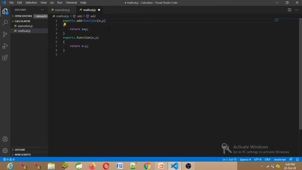Switch to the execution.js editor tab
The width and height of the screenshot is (302, 170).
(62, 10)
